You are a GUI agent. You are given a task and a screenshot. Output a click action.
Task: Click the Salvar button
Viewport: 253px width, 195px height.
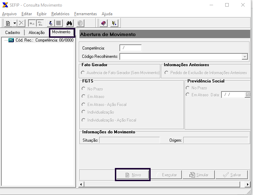tap(232, 175)
